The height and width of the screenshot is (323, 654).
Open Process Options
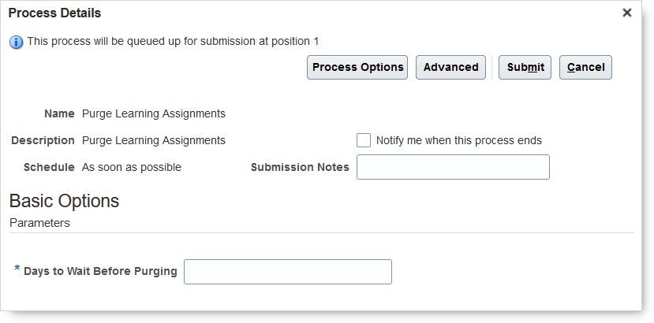tap(357, 68)
